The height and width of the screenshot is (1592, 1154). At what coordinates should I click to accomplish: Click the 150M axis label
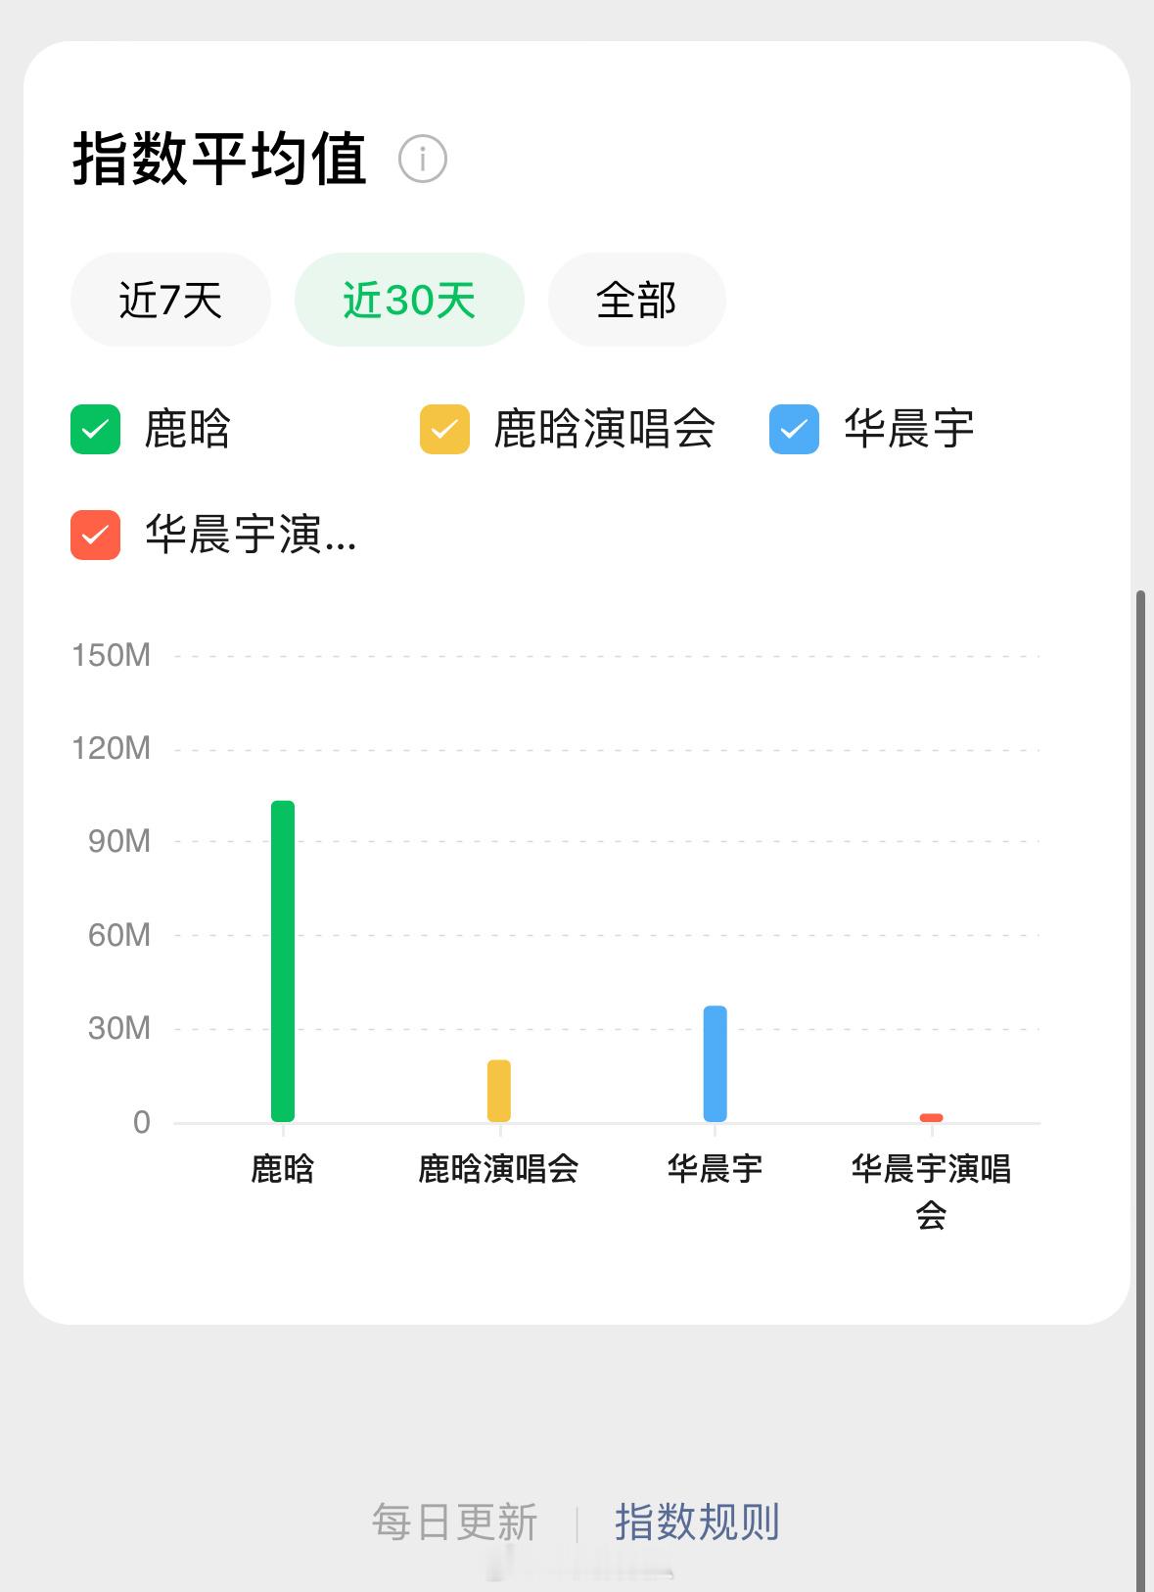click(111, 655)
